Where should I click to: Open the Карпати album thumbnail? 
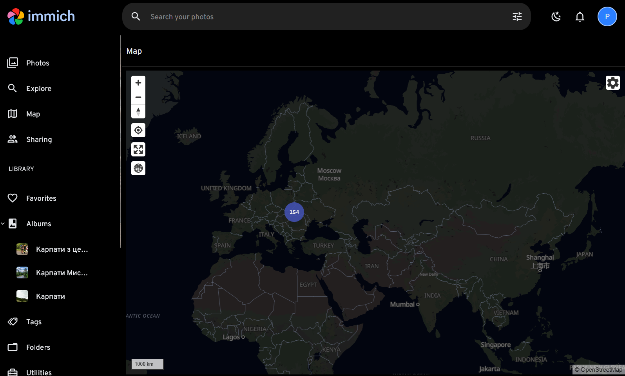click(22, 296)
